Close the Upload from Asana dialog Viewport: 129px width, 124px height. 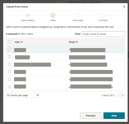pos(124,7)
